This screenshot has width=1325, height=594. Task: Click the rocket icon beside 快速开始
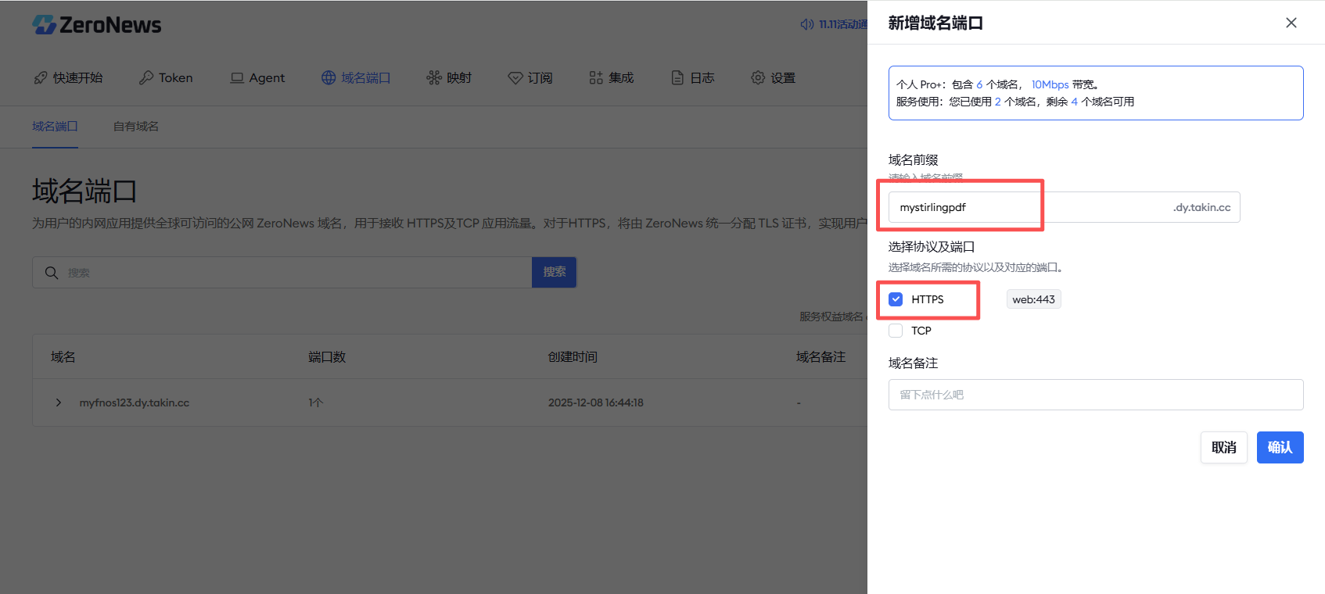pyautogui.click(x=41, y=78)
